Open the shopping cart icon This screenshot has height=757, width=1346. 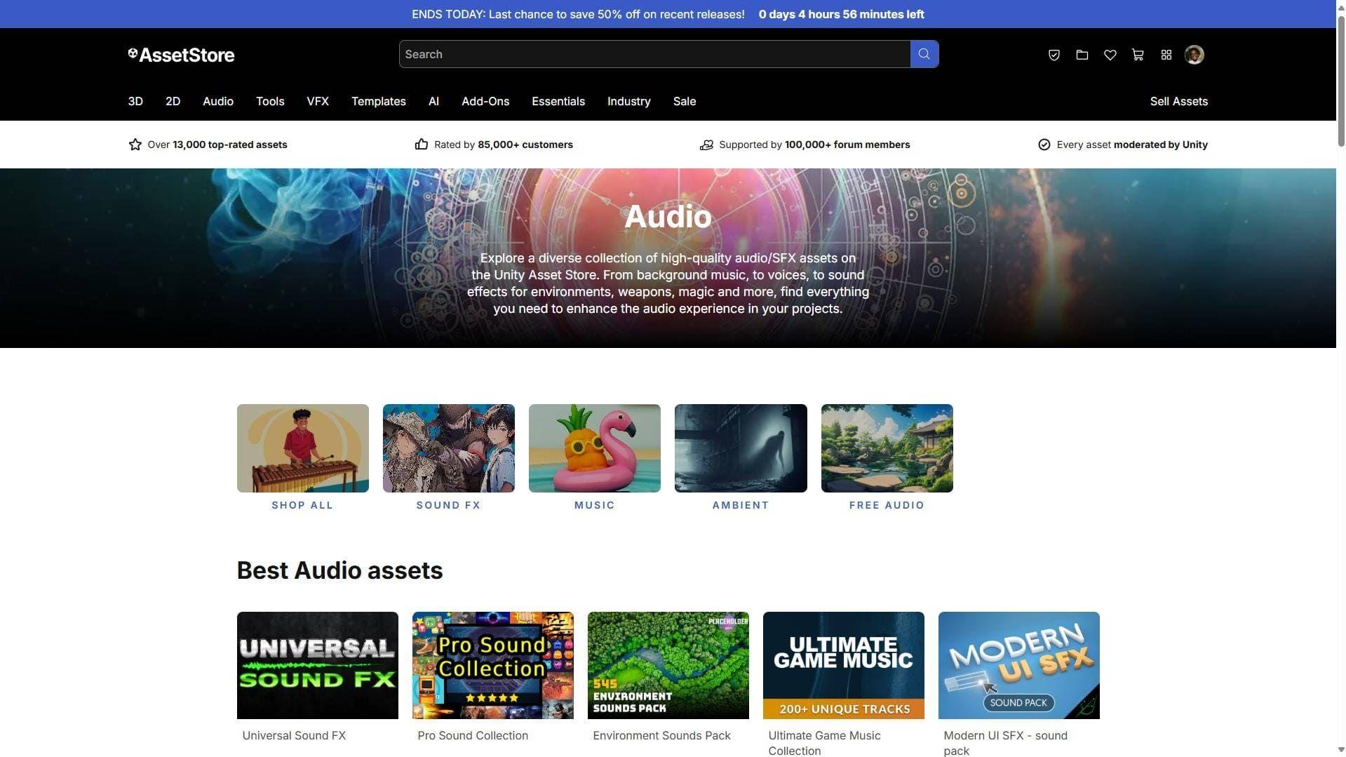click(1138, 55)
